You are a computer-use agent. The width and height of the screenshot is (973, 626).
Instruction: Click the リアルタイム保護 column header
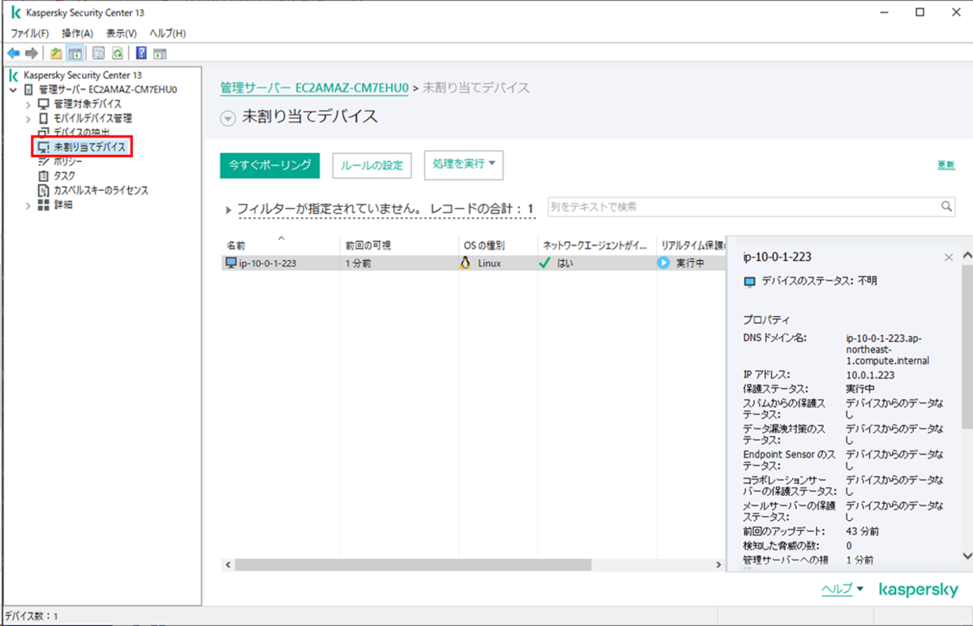[x=690, y=245]
